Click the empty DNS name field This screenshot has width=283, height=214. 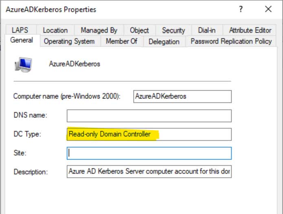click(149, 116)
